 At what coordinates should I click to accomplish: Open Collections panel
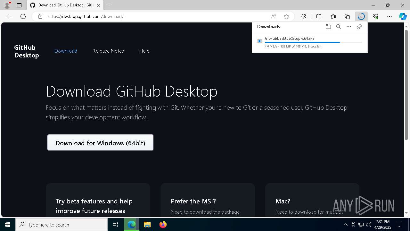click(x=347, y=16)
